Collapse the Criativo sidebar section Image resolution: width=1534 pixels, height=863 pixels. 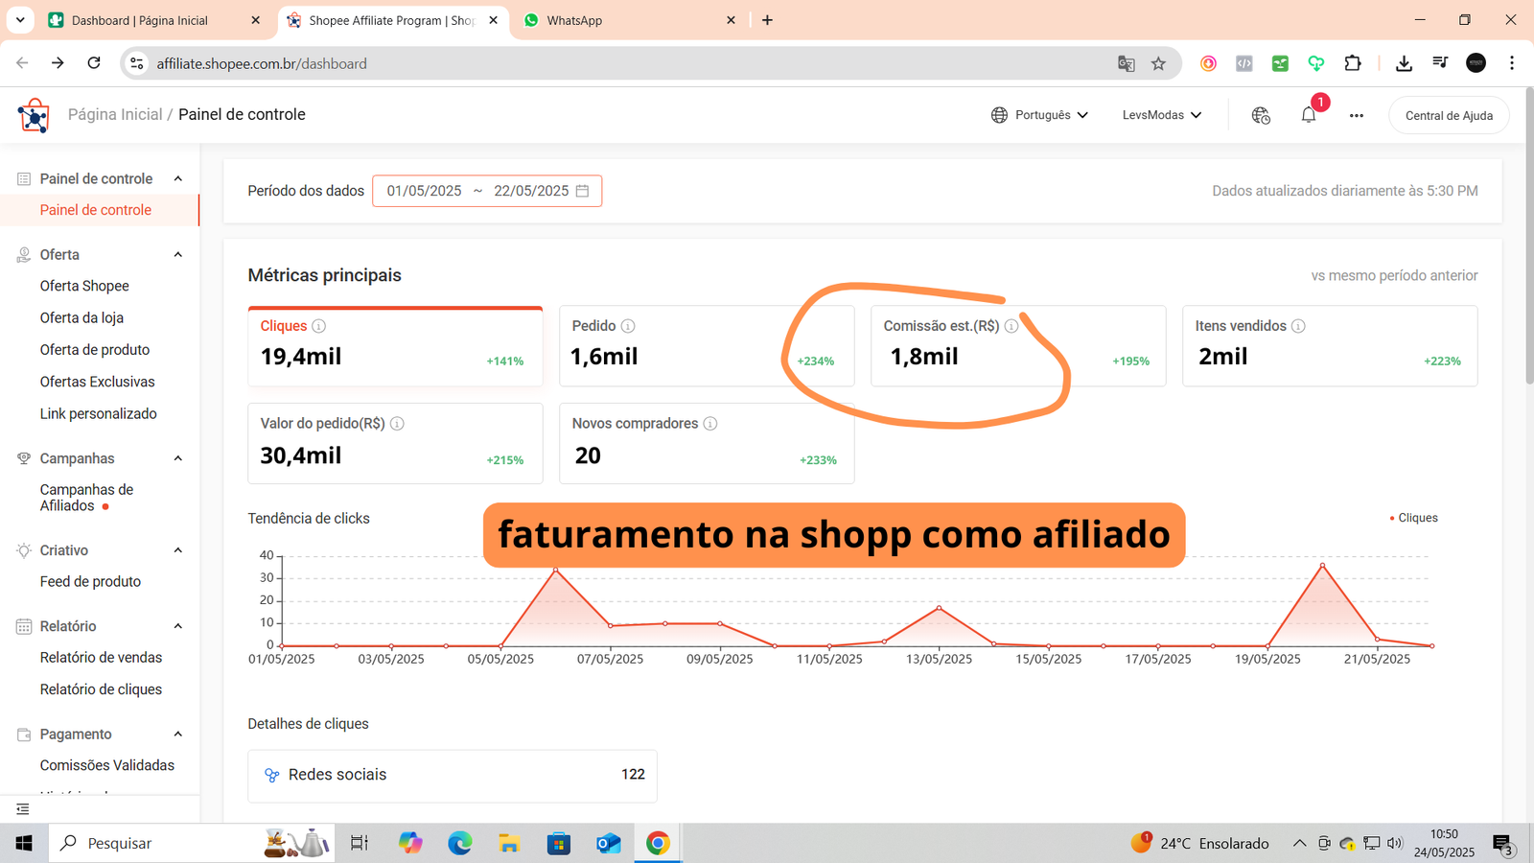(x=178, y=550)
